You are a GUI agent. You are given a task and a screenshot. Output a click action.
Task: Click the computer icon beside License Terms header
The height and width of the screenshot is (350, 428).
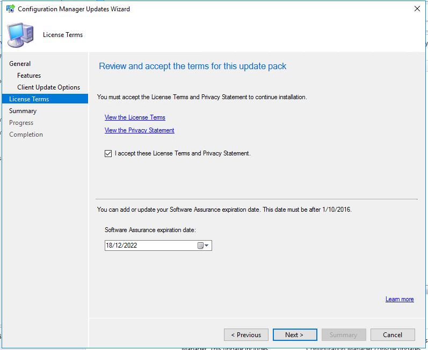[x=20, y=35]
